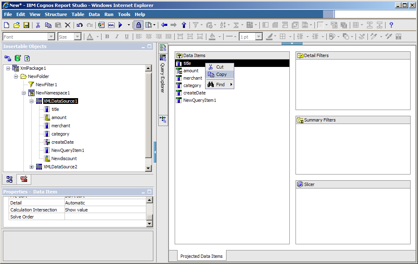Collapse the XmlPackage1 tree node
The height and width of the screenshot is (264, 418).
pos(8,69)
